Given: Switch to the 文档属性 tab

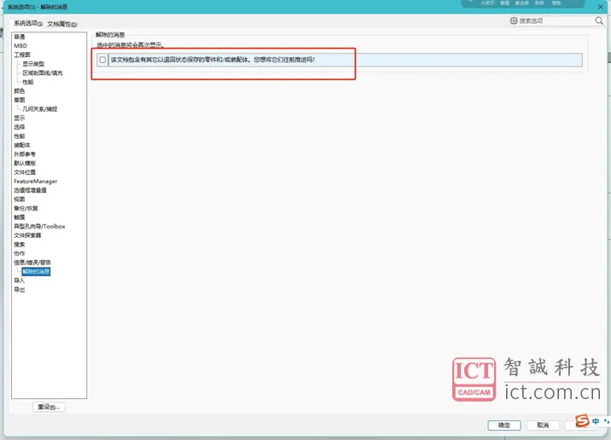Looking at the screenshot, I should tap(62, 24).
